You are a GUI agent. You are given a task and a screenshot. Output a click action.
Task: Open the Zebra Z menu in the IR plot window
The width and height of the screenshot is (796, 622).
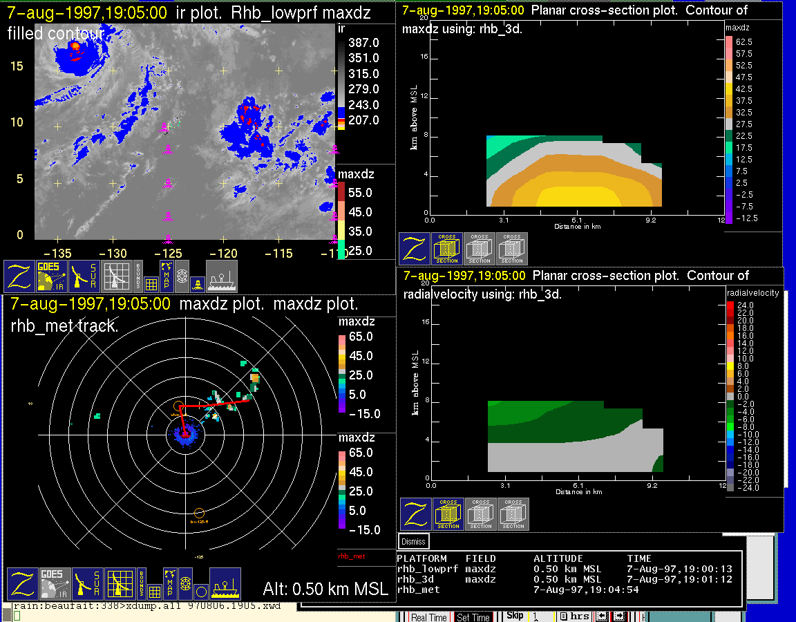tap(19, 276)
